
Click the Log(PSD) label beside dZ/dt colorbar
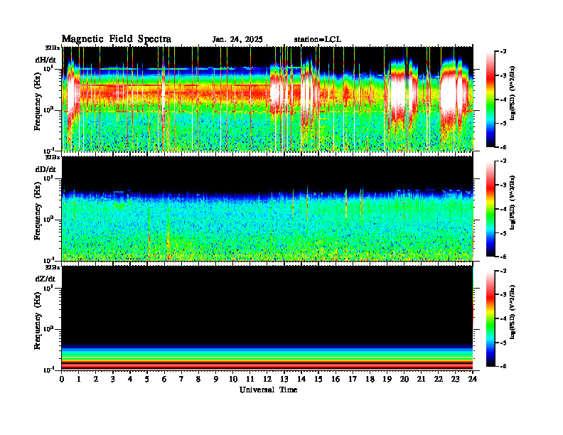coord(513,312)
